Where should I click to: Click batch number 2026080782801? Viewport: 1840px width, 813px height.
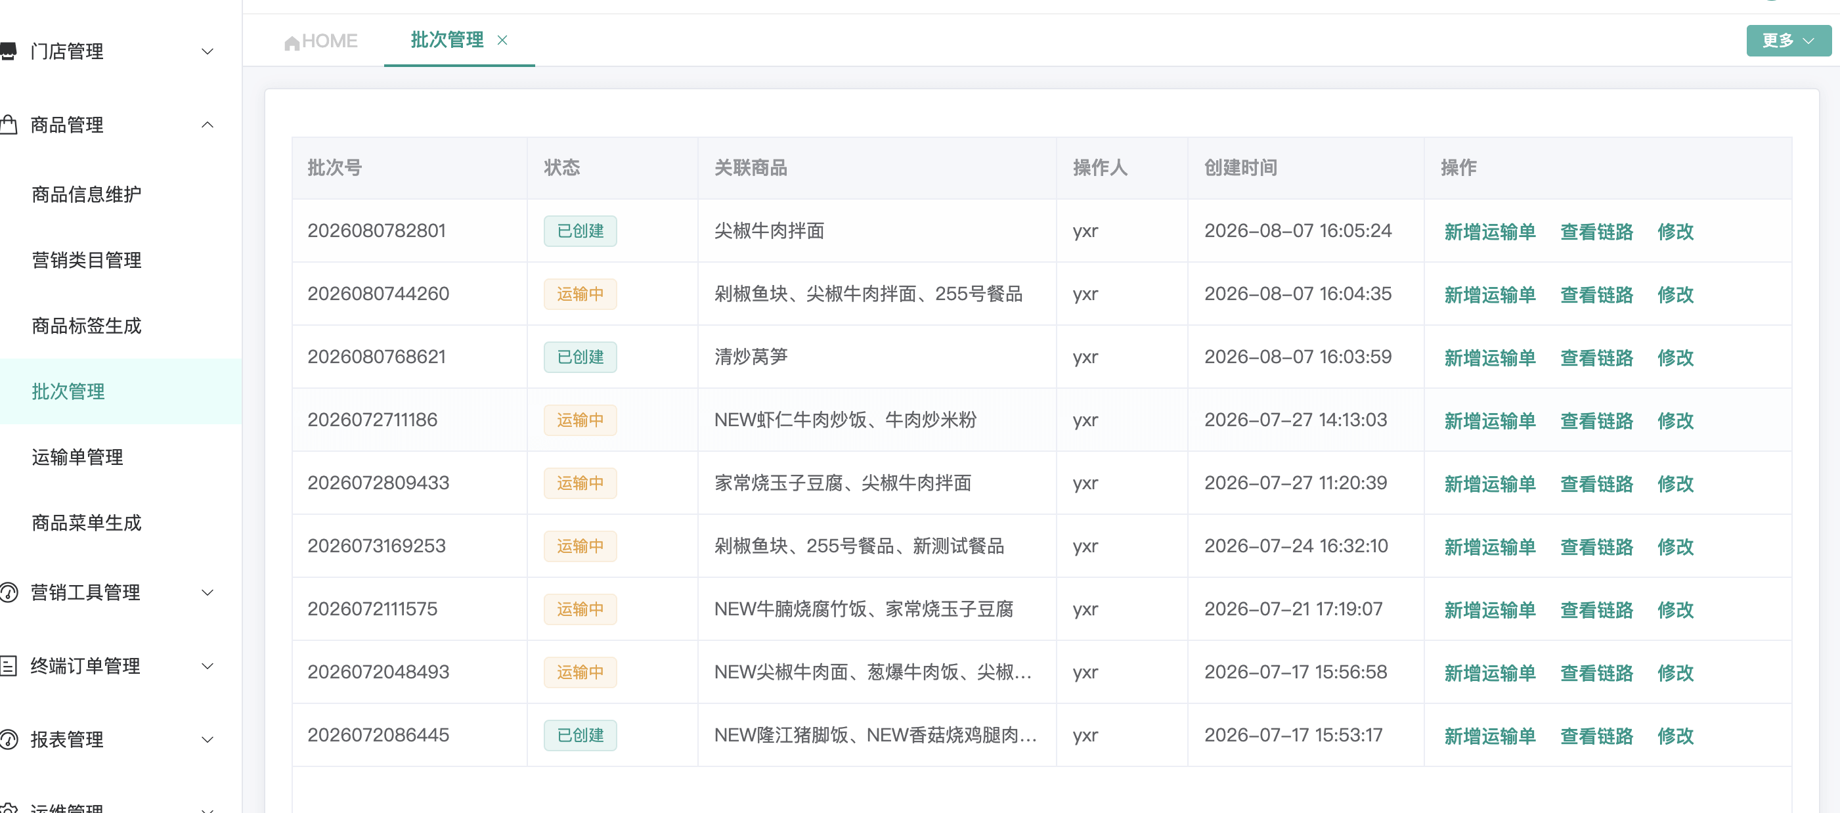[376, 231]
